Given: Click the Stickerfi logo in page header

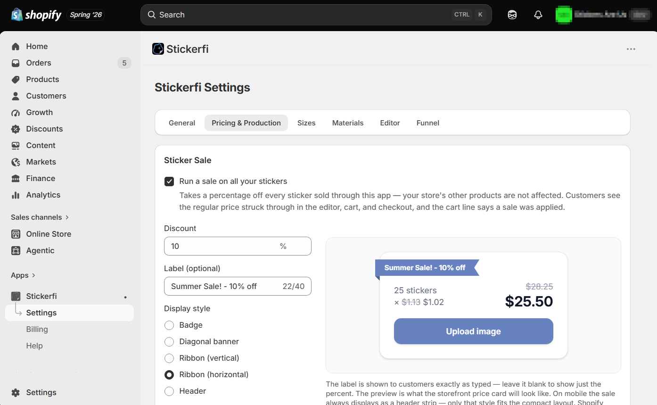Looking at the screenshot, I should [158, 49].
